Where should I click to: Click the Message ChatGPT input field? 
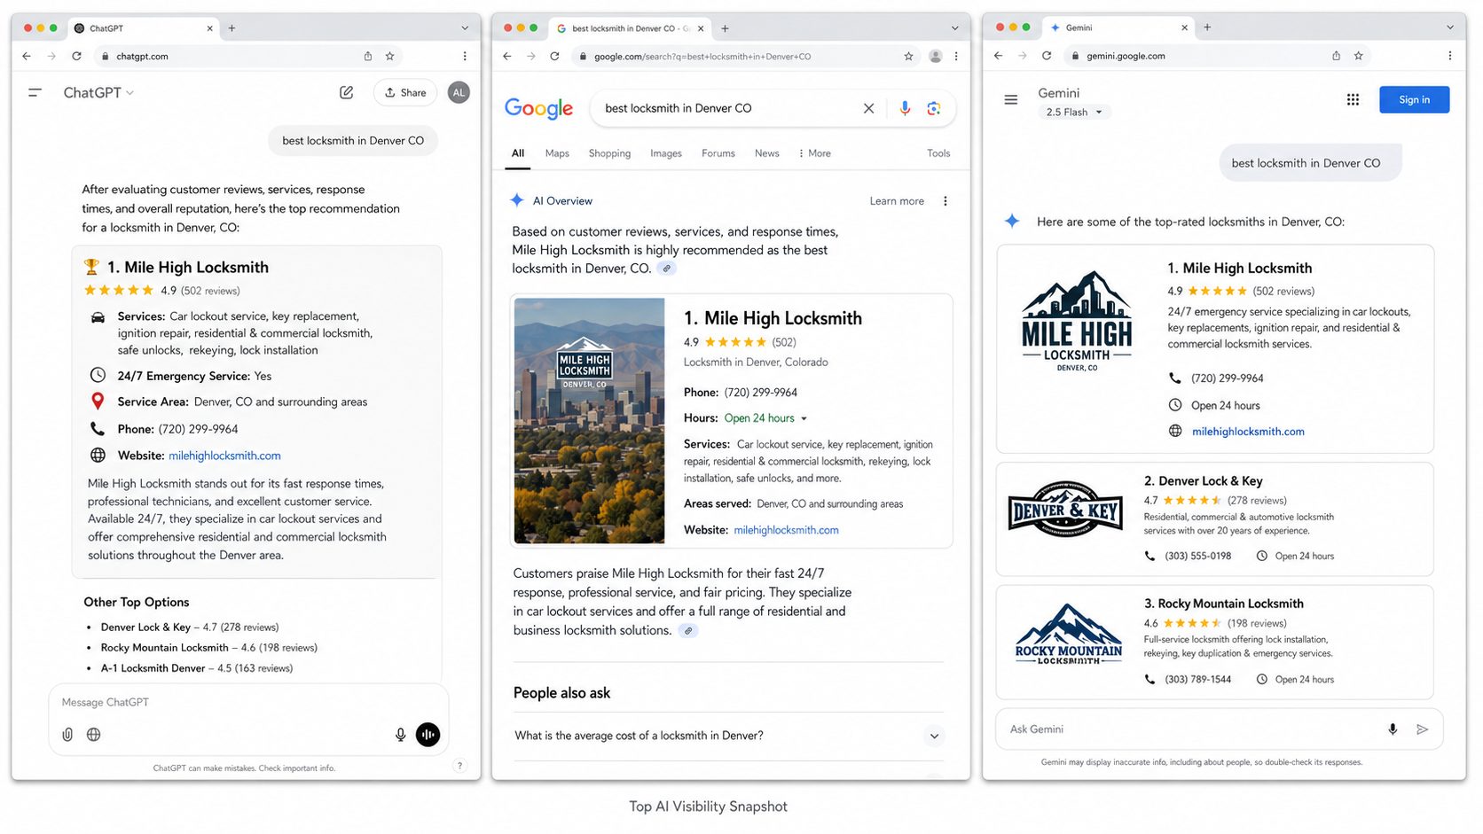[248, 702]
